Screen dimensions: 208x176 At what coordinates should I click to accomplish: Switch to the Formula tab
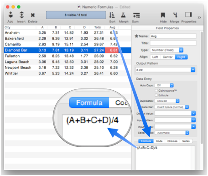click(146, 141)
